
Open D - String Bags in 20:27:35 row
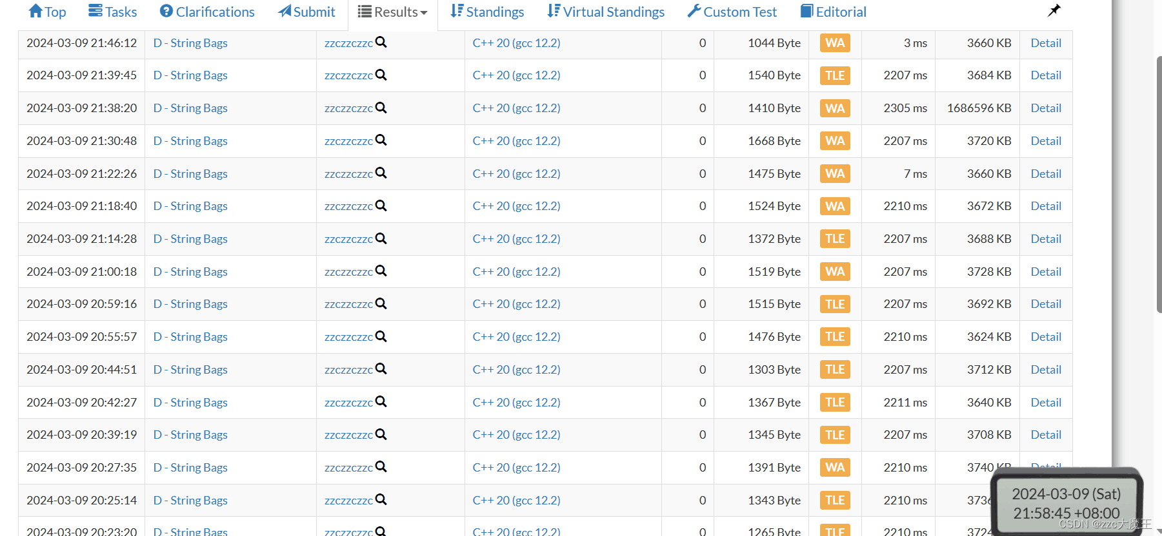click(x=190, y=467)
